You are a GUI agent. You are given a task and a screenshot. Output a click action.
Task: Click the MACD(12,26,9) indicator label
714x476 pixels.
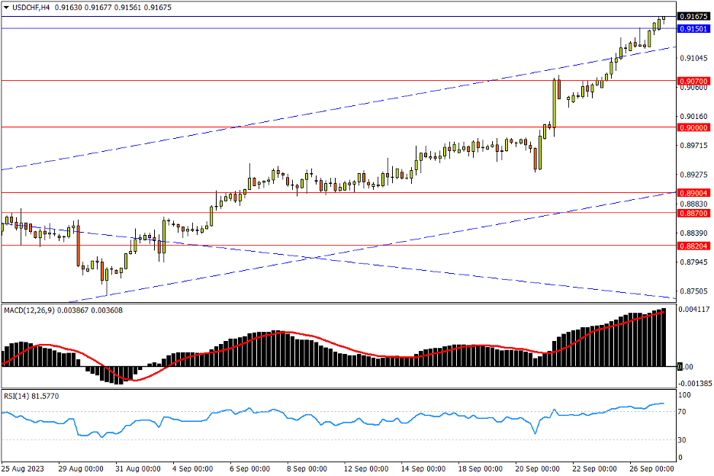point(31,310)
